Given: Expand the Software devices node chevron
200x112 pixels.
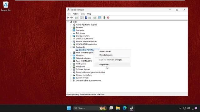Looking at the screenshot, I should click(x=71, y=69).
